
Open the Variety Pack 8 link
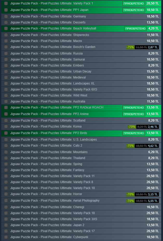pyautogui.click(x=52, y=182)
